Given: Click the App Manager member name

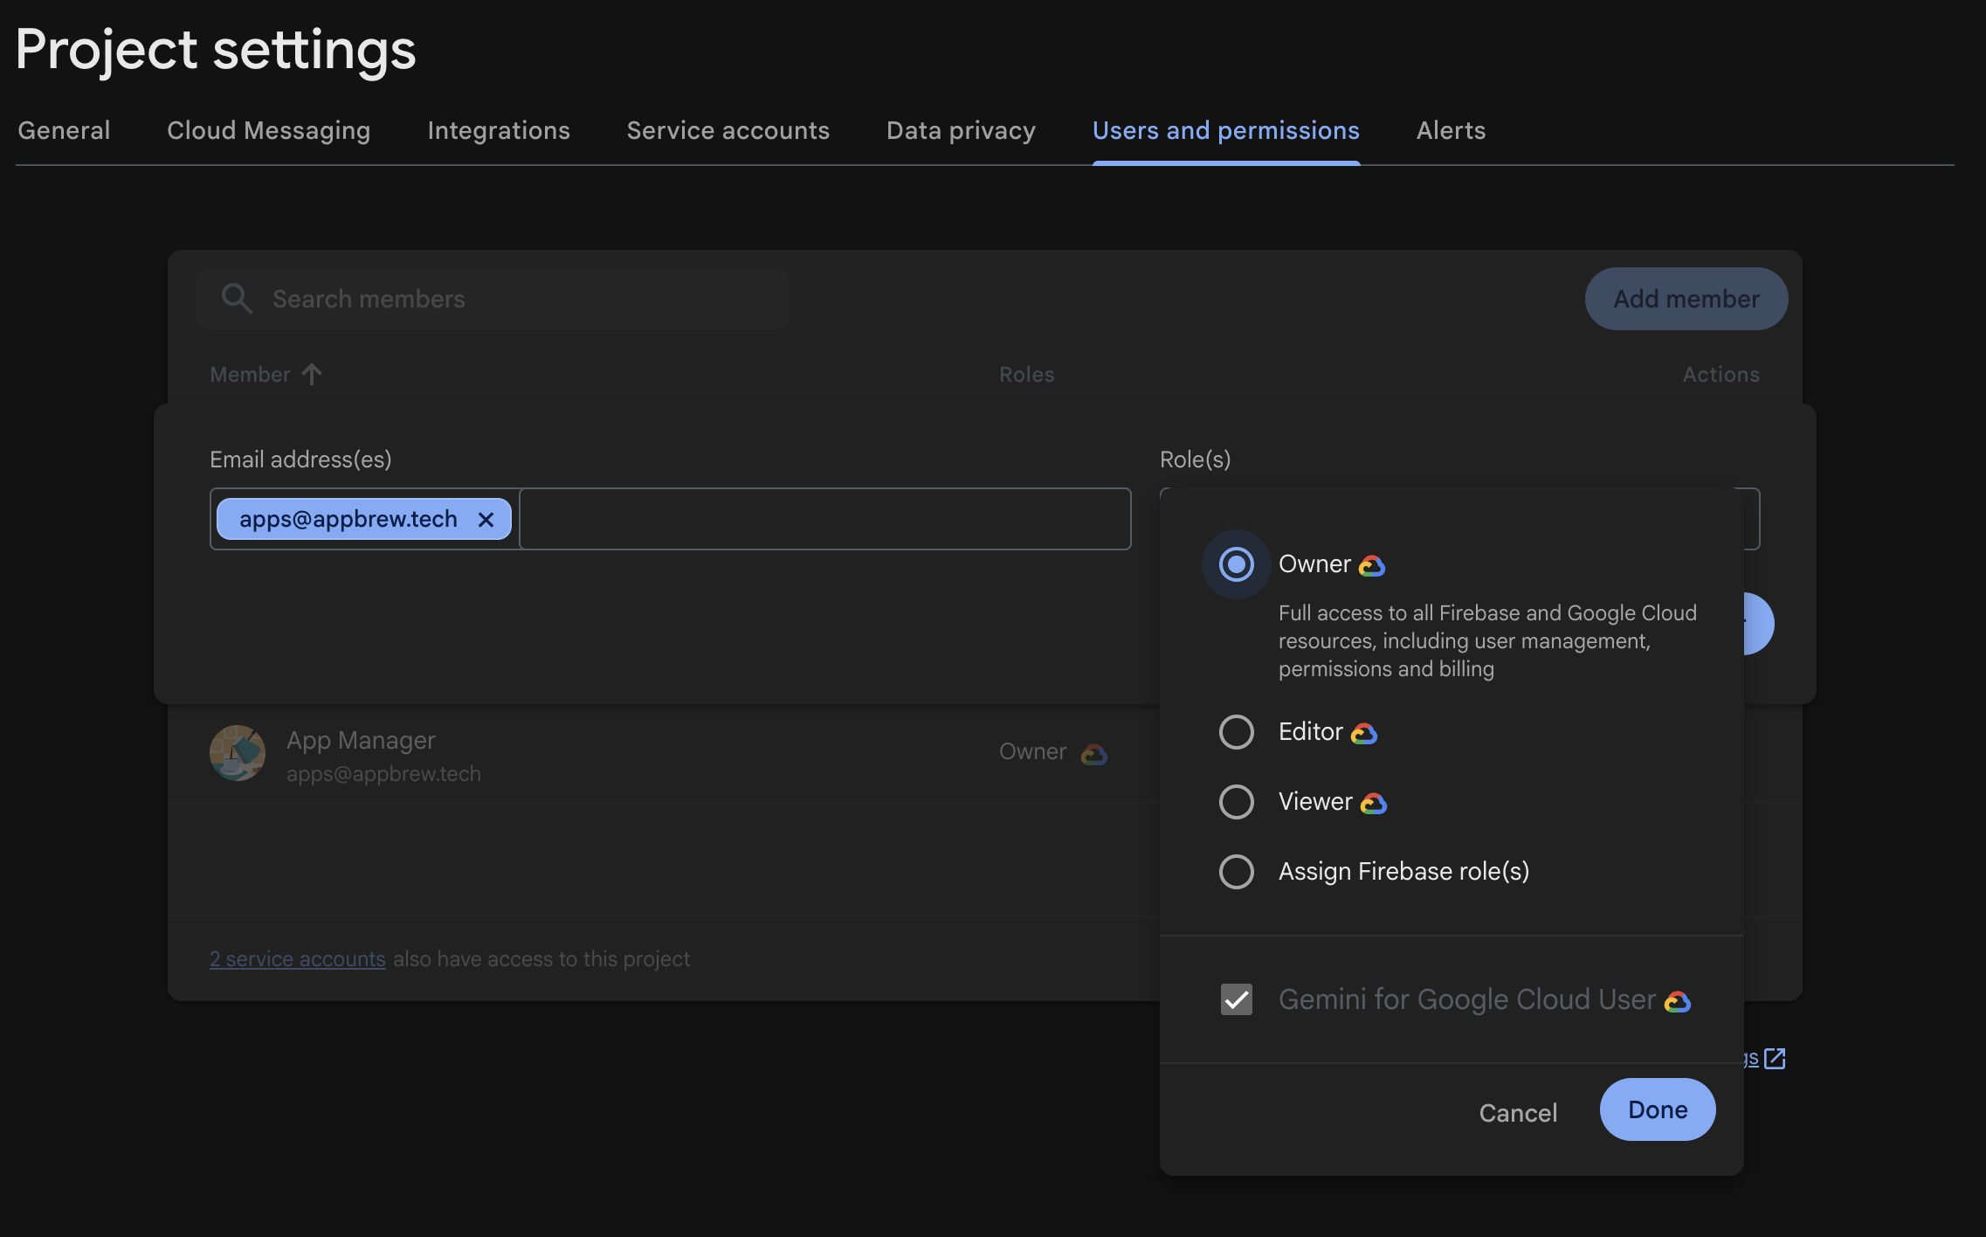Looking at the screenshot, I should 361,740.
